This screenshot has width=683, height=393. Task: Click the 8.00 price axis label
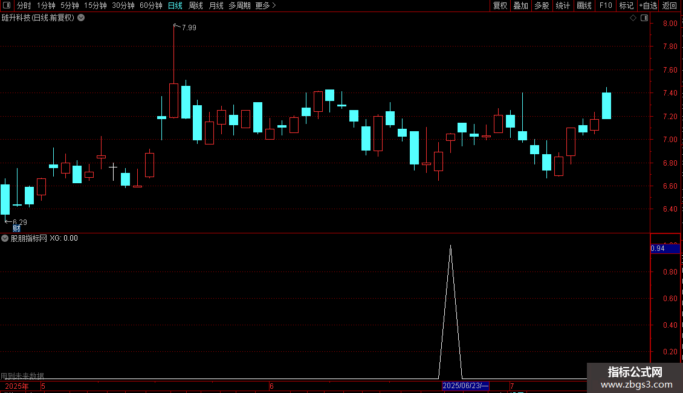tap(670, 24)
